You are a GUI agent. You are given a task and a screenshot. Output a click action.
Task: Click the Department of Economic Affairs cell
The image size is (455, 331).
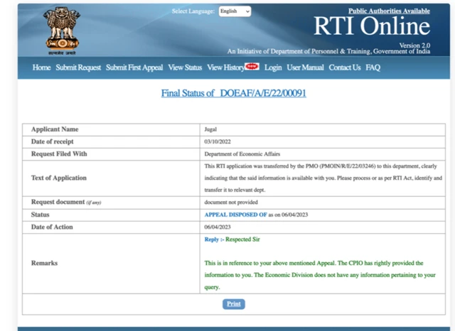click(237, 153)
